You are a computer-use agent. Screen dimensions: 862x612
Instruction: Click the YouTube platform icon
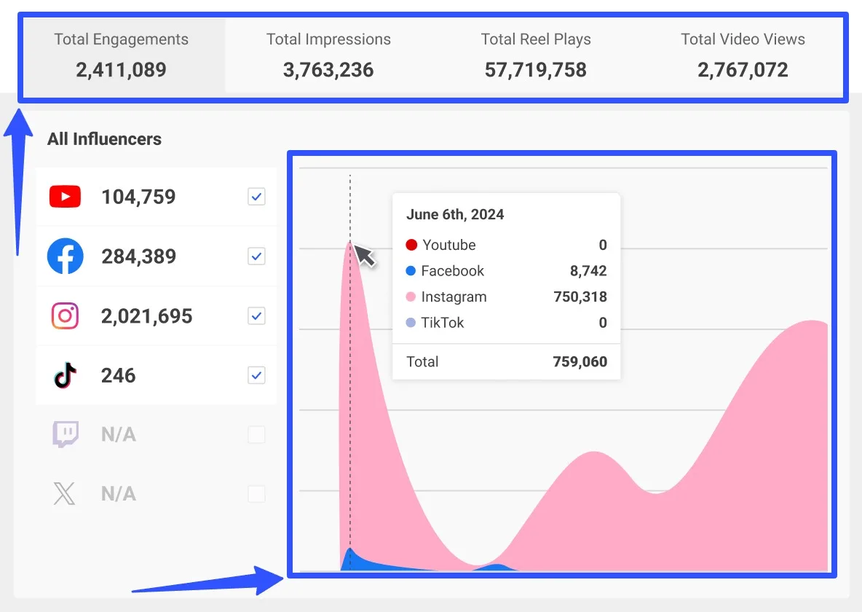point(66,196)
